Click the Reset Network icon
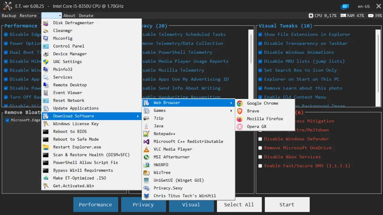The height and width of the screenshot is (215, 383). point(46,100)
